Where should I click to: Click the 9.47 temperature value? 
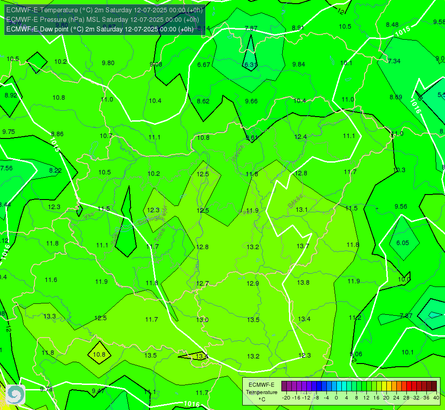(x=98, y=391)
